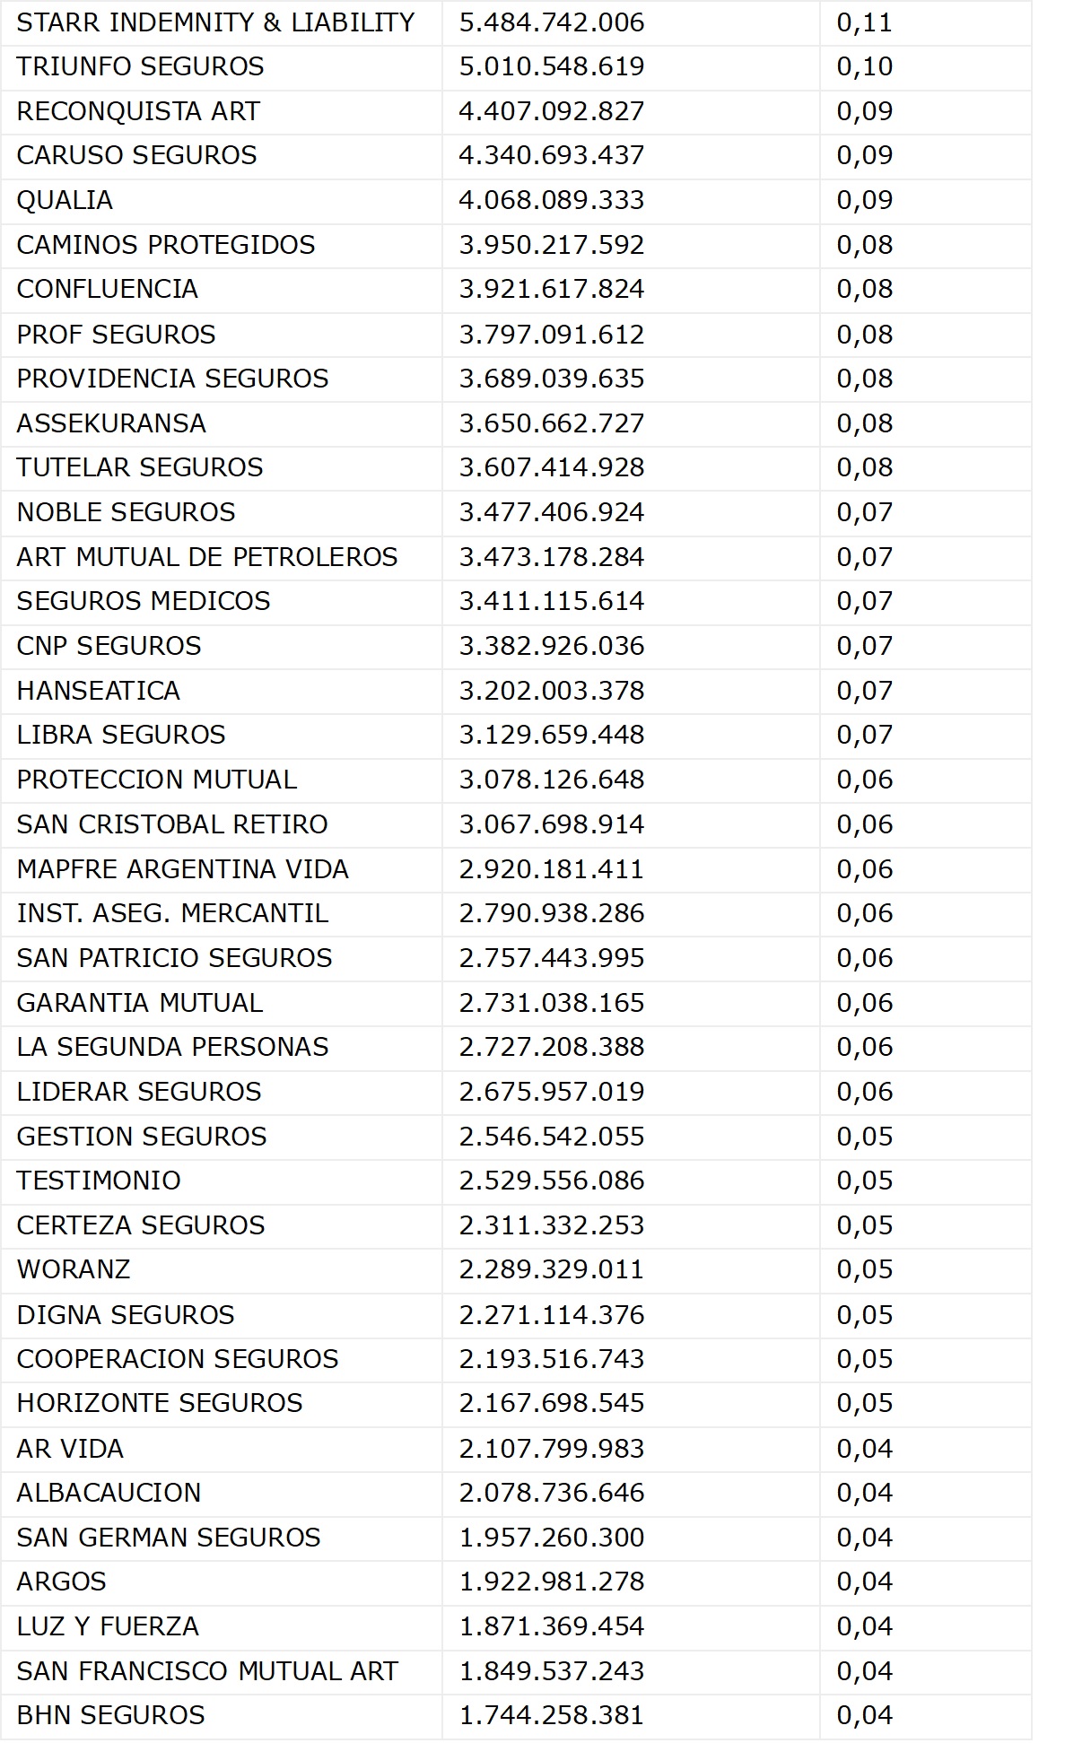
Task: Click the LUZ Y FUERZA name cell
Action: coord(108,1626)
